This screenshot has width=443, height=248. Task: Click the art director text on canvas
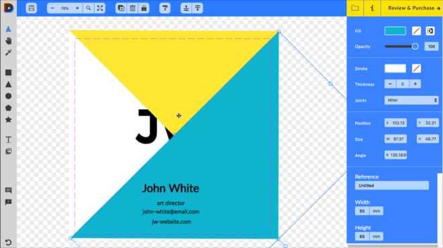[170, 203]
